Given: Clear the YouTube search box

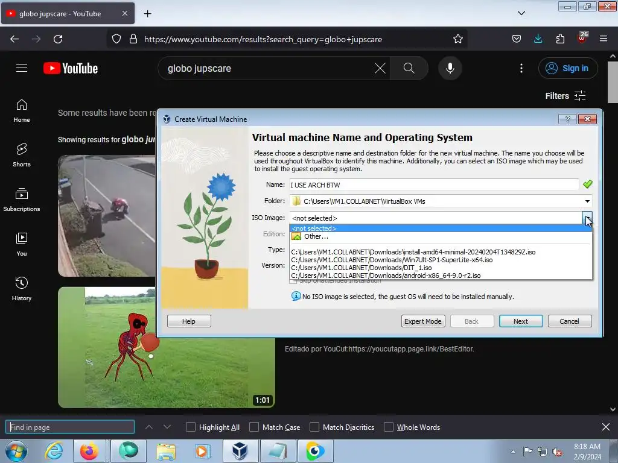Looking at the screenshot, I should [x=380, y=68].
